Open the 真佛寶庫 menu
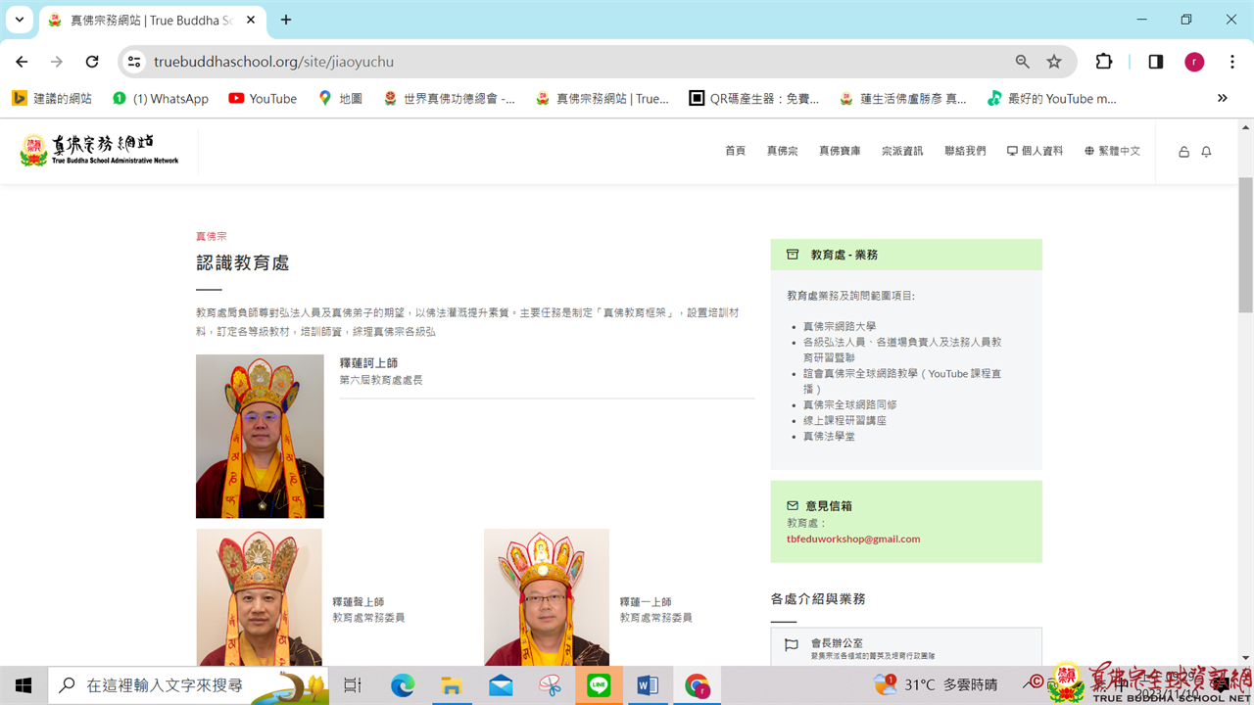The height and width of the screenshot is (705, 1254). pos(840,152)
